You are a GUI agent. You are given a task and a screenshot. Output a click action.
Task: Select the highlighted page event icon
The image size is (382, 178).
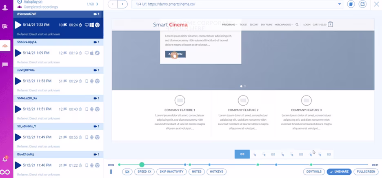pyautogui.click(x=242, y=154)
